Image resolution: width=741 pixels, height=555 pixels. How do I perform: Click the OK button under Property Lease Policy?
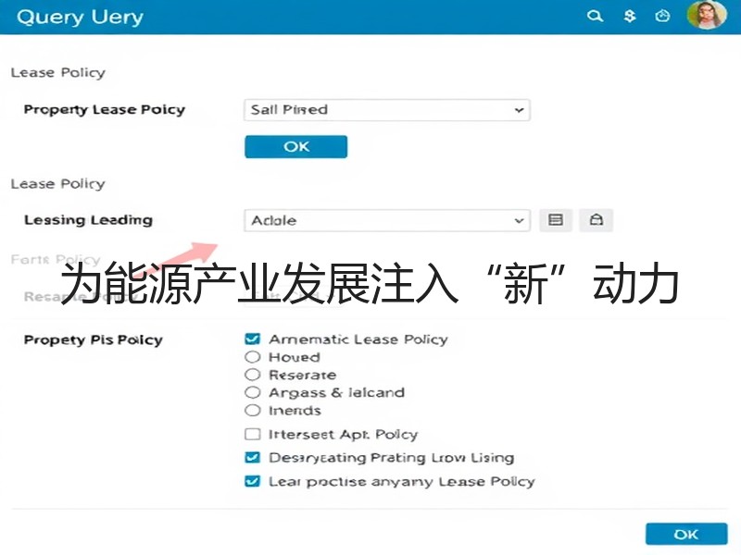(295, 147)
